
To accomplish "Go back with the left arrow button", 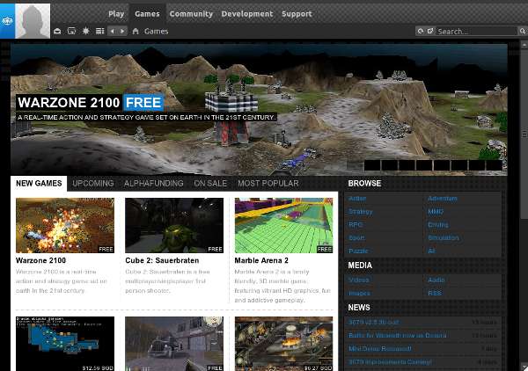I will [113, 32].
